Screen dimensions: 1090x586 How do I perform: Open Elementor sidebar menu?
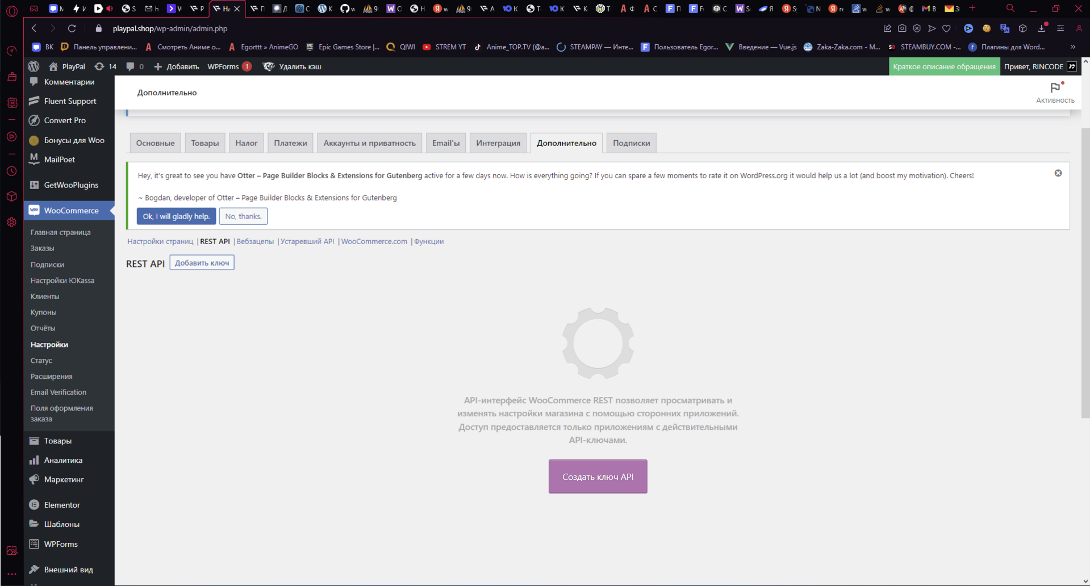(69, 505)
